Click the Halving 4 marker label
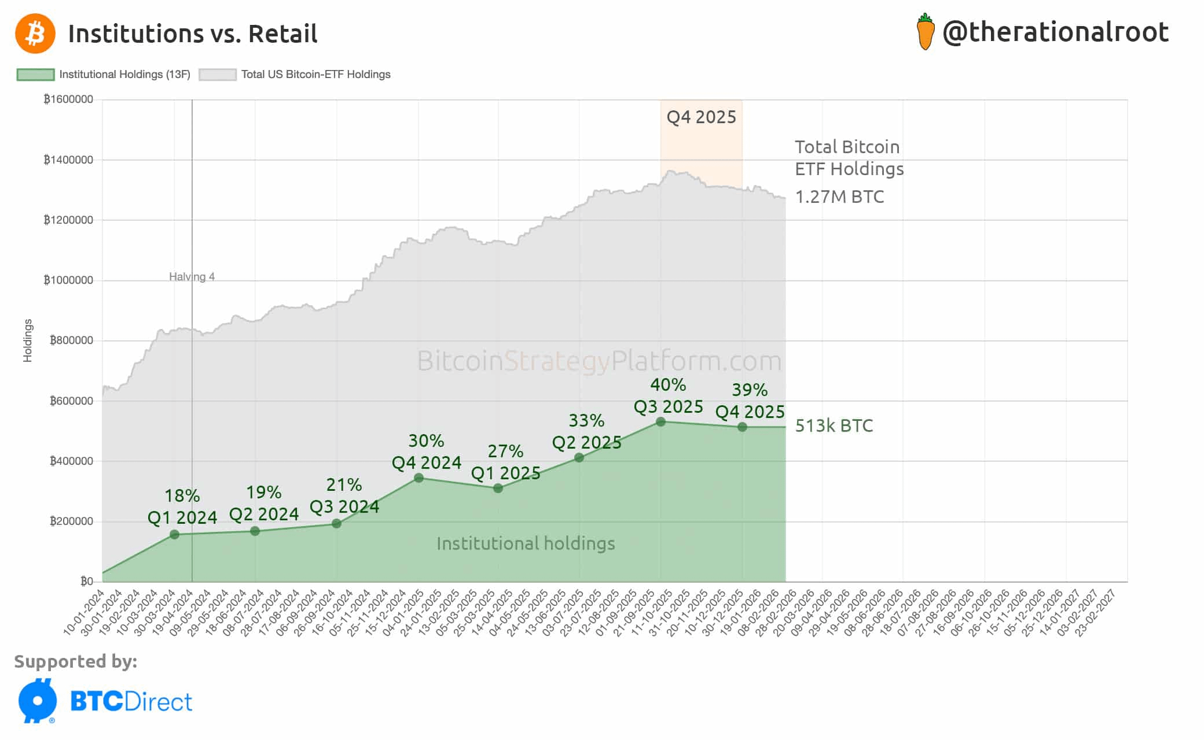Viewport: 1204px width, 740px height. tap(192, 277)
